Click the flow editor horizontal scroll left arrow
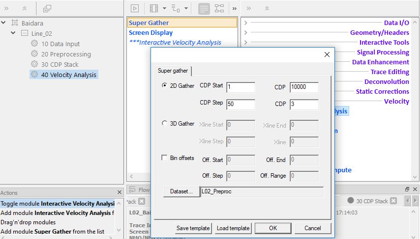Image resolution: width=420 pixels, height=239 pixels. (131, 176)
